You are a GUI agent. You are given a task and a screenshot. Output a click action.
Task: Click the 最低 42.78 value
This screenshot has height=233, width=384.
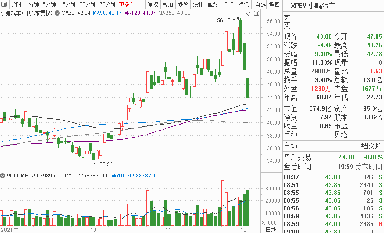374,54
